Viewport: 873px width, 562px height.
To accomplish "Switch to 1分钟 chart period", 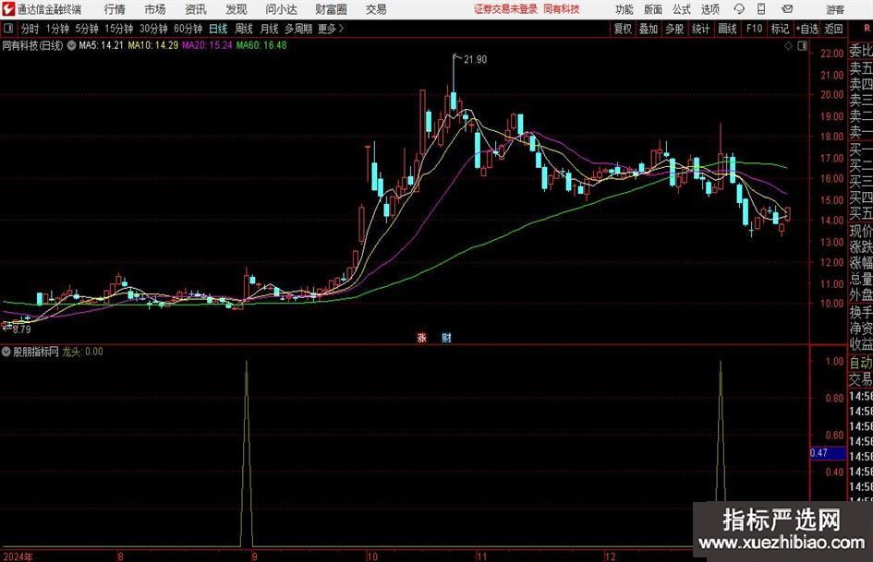I will coord(57,29).
